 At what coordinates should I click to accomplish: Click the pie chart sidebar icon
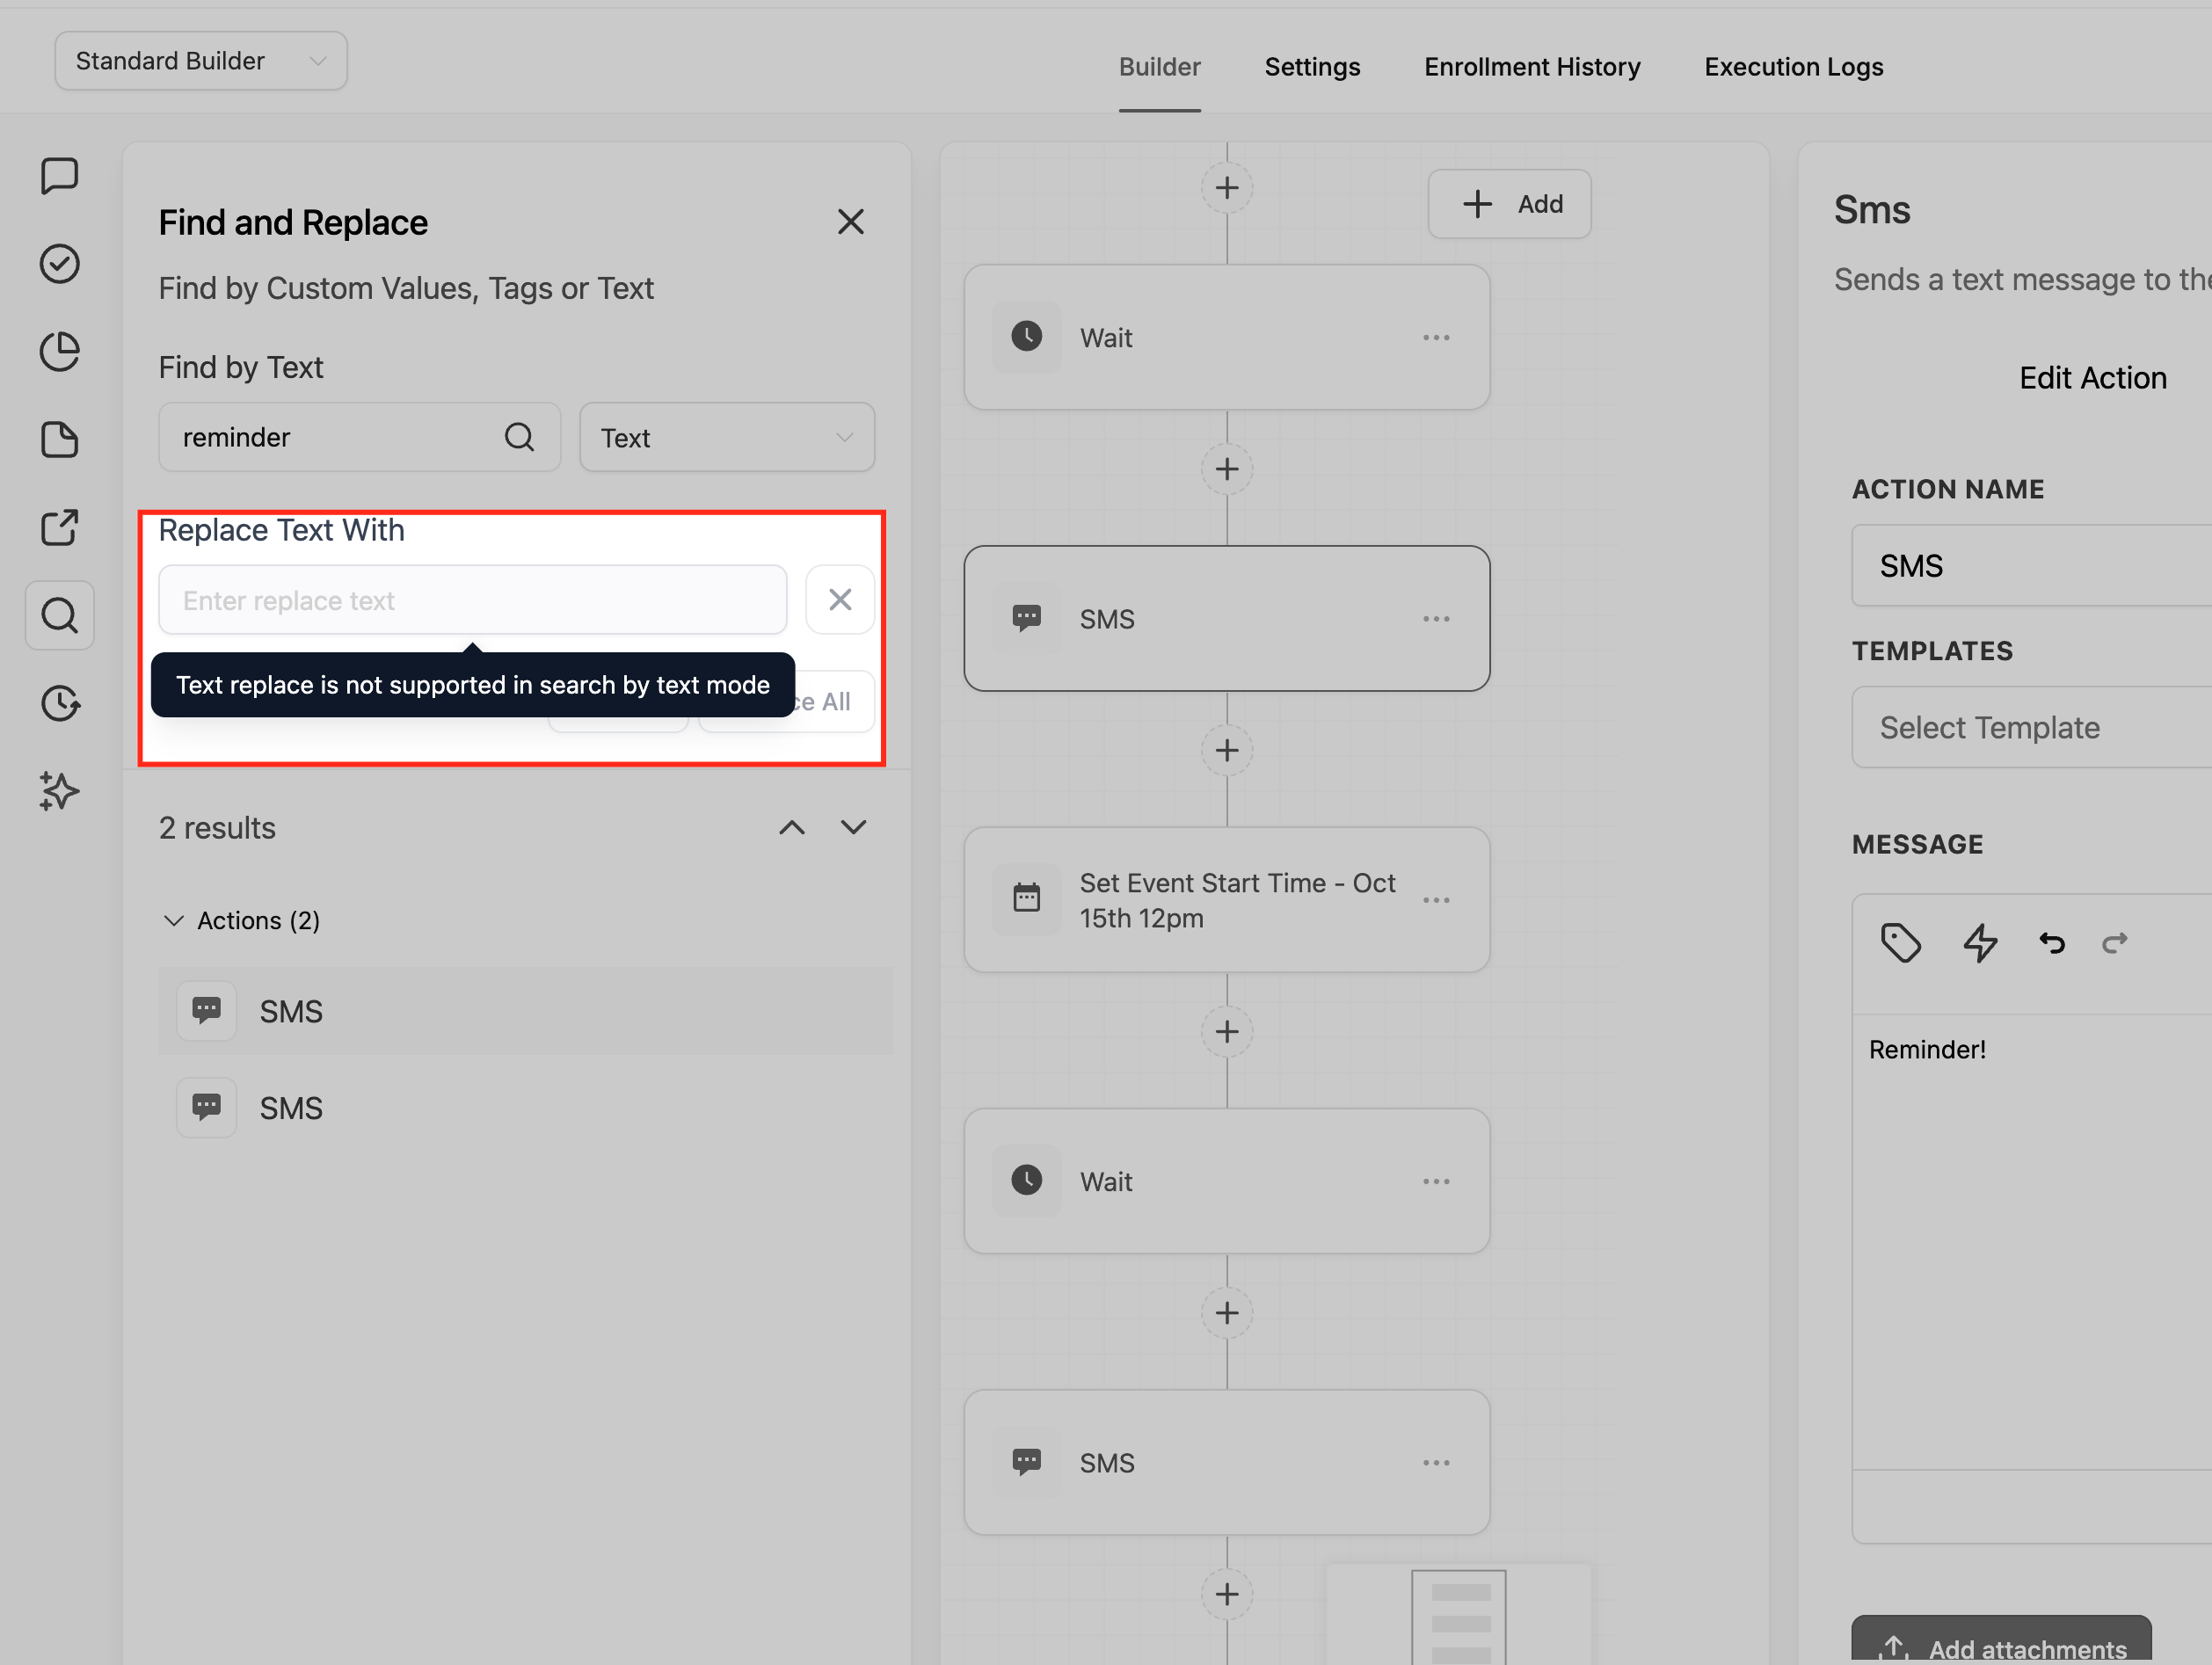click(x=59, y=352)
